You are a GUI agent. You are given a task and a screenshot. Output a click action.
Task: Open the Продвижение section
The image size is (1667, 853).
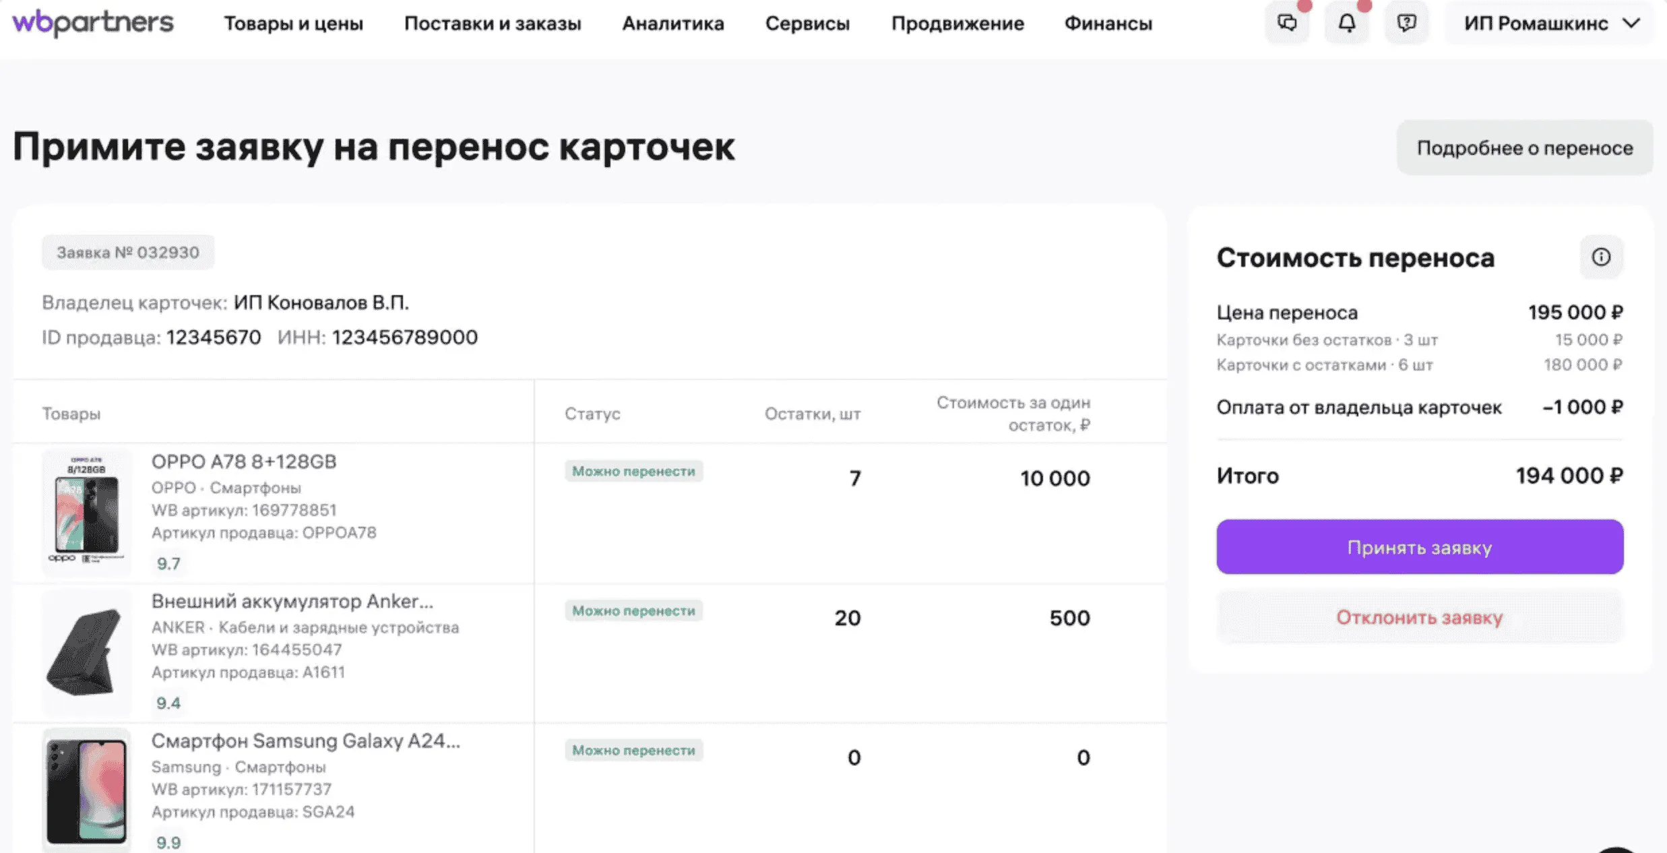[x=958, y=23]
